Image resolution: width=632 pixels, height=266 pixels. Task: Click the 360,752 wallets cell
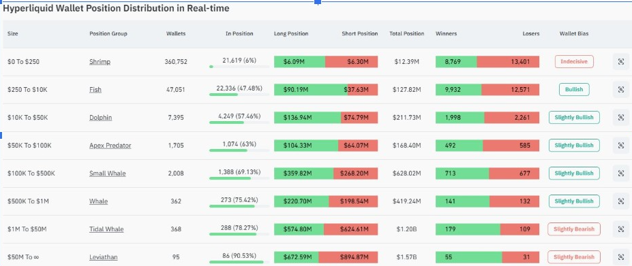pyautogui.click(x=176, y=62)
